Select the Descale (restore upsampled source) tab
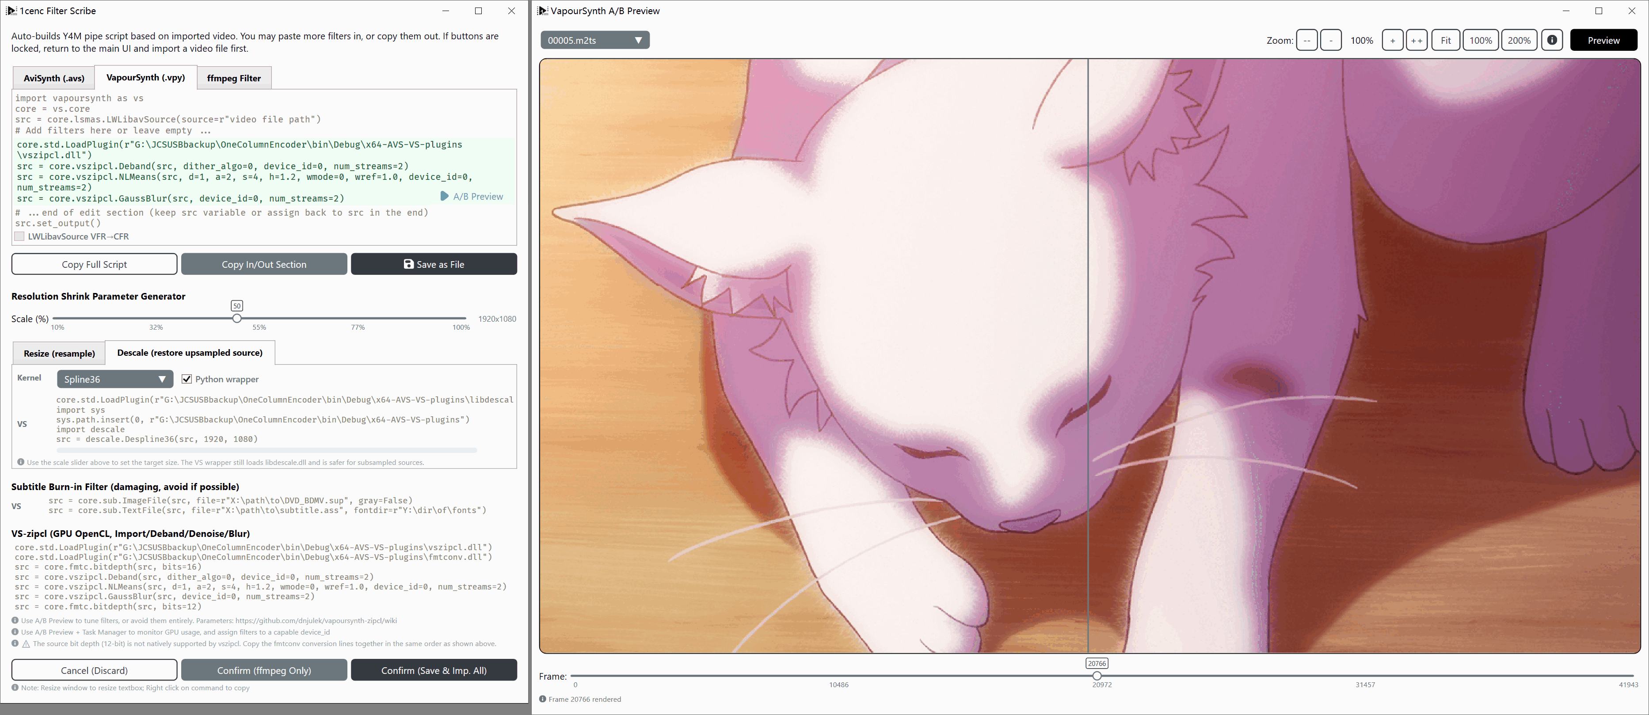Viewport: 1649px width, 715px height. tap(190, 353)
